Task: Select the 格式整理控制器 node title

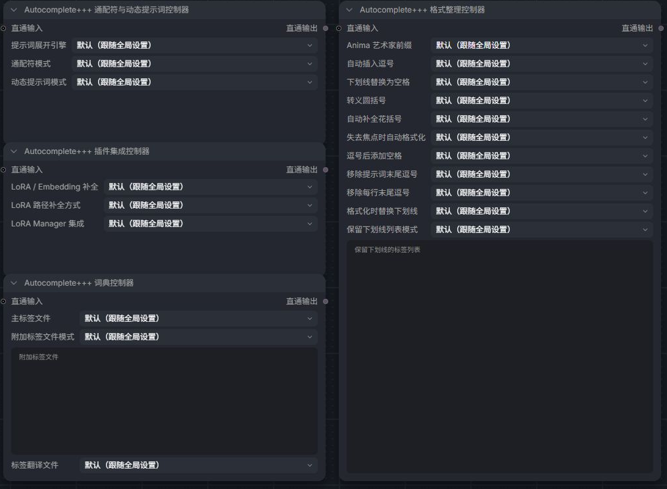Action: click(422, 10)
